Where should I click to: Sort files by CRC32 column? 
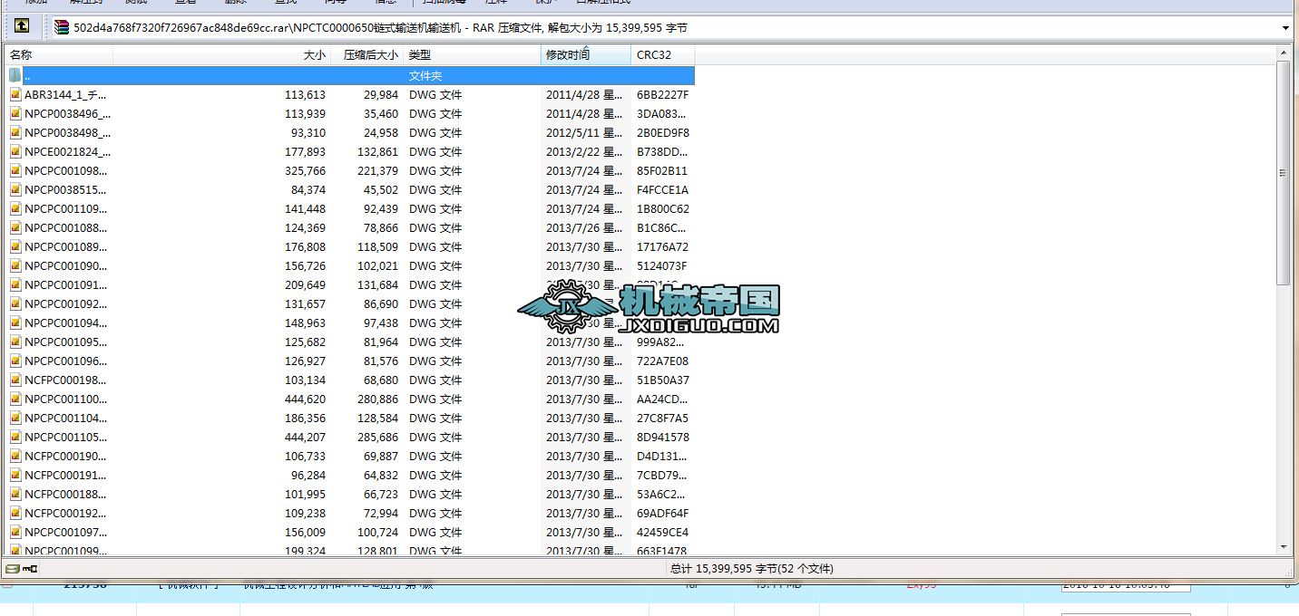point(663,55)
